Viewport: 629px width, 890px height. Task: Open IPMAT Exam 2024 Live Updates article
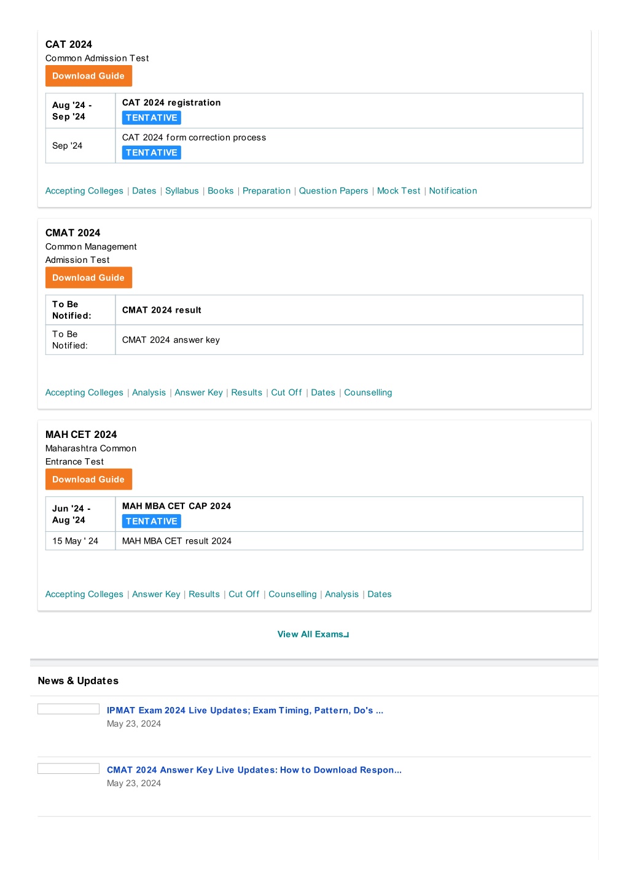pyautogui.click(x=245, y=710)
